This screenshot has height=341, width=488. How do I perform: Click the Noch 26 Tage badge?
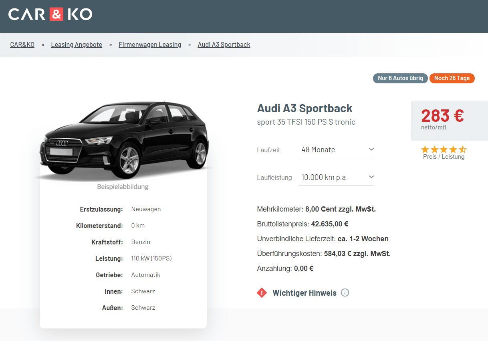(x=452, y=78)
